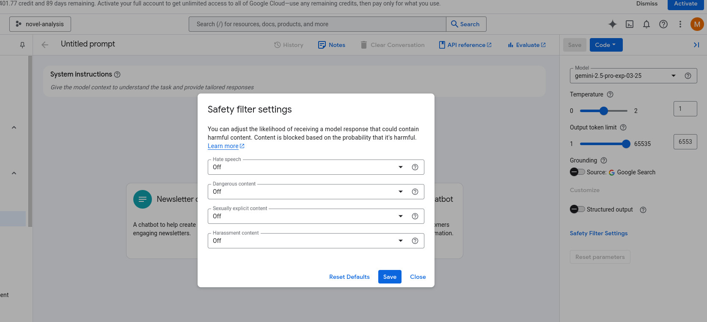
Task: Collapse the right settings panel
Action: [x=696, y=45]
